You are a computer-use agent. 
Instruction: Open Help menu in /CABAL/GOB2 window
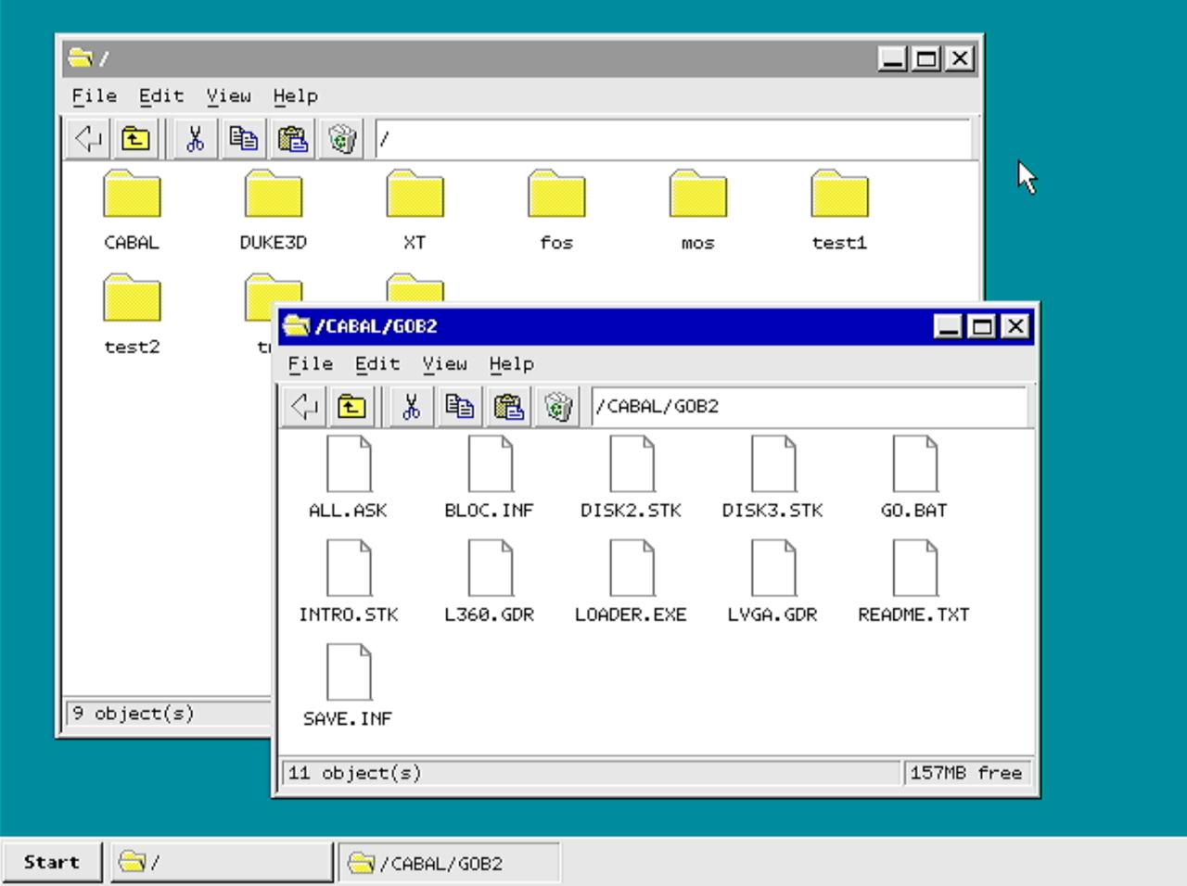pos(512,363)
